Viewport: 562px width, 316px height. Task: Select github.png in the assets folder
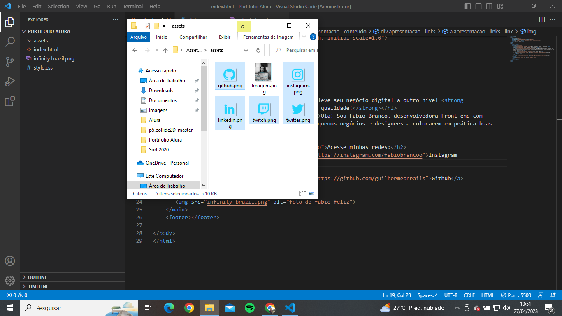coord(230,75)
